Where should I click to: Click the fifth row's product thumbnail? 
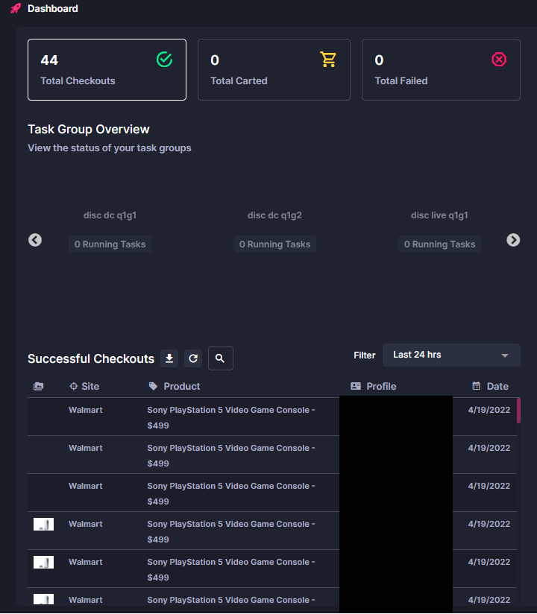click(43, 563)
